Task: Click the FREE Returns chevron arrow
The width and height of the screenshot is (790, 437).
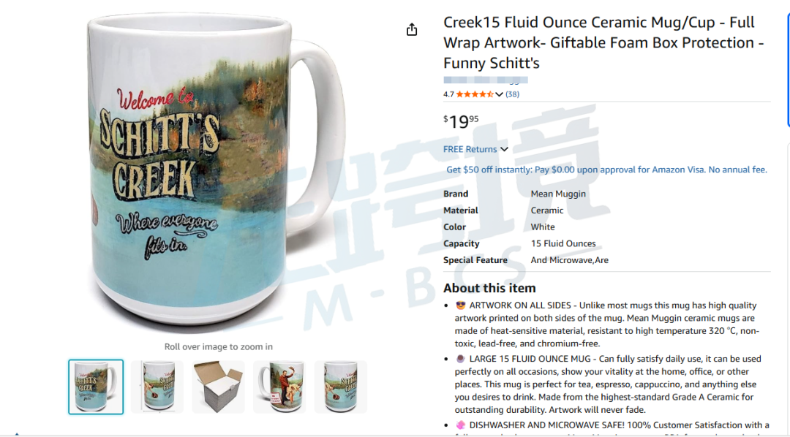Action: pos(504,149)
